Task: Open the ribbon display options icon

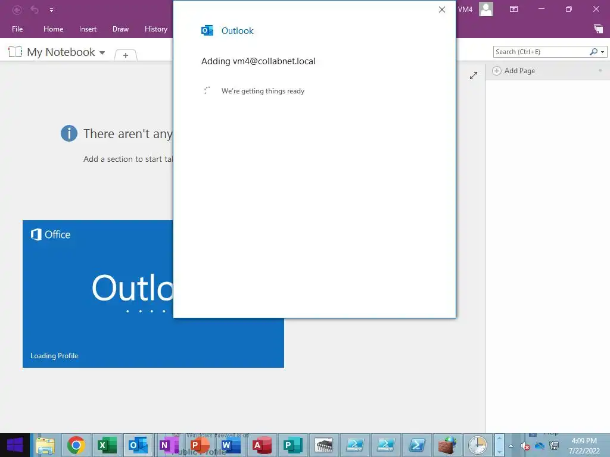Action: tap(513, 9)
